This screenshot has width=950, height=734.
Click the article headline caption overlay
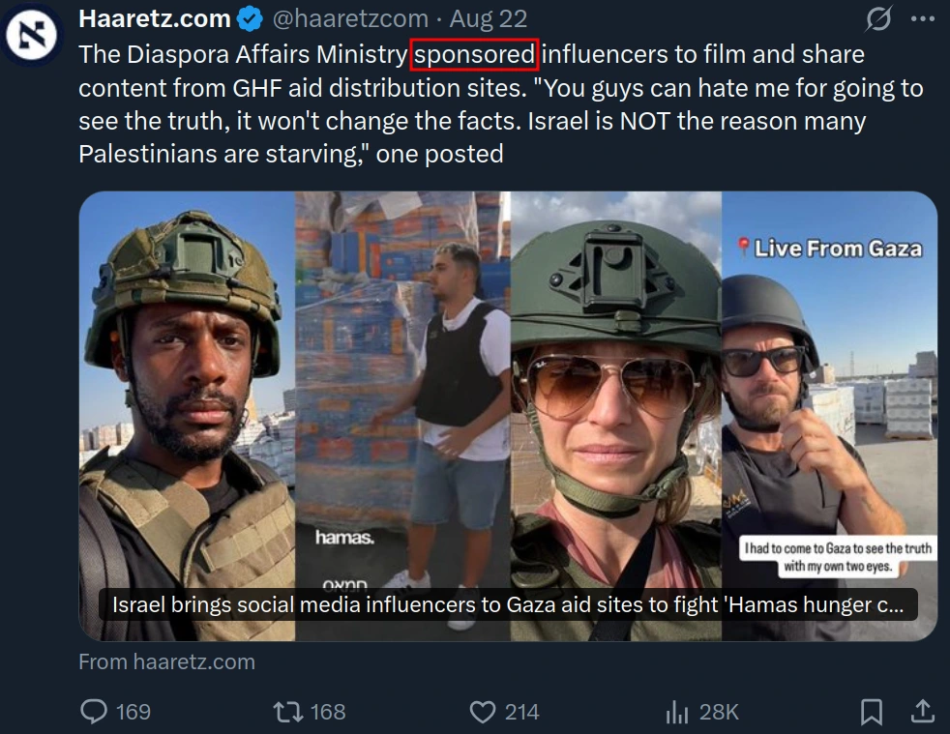tap(508, 605)
